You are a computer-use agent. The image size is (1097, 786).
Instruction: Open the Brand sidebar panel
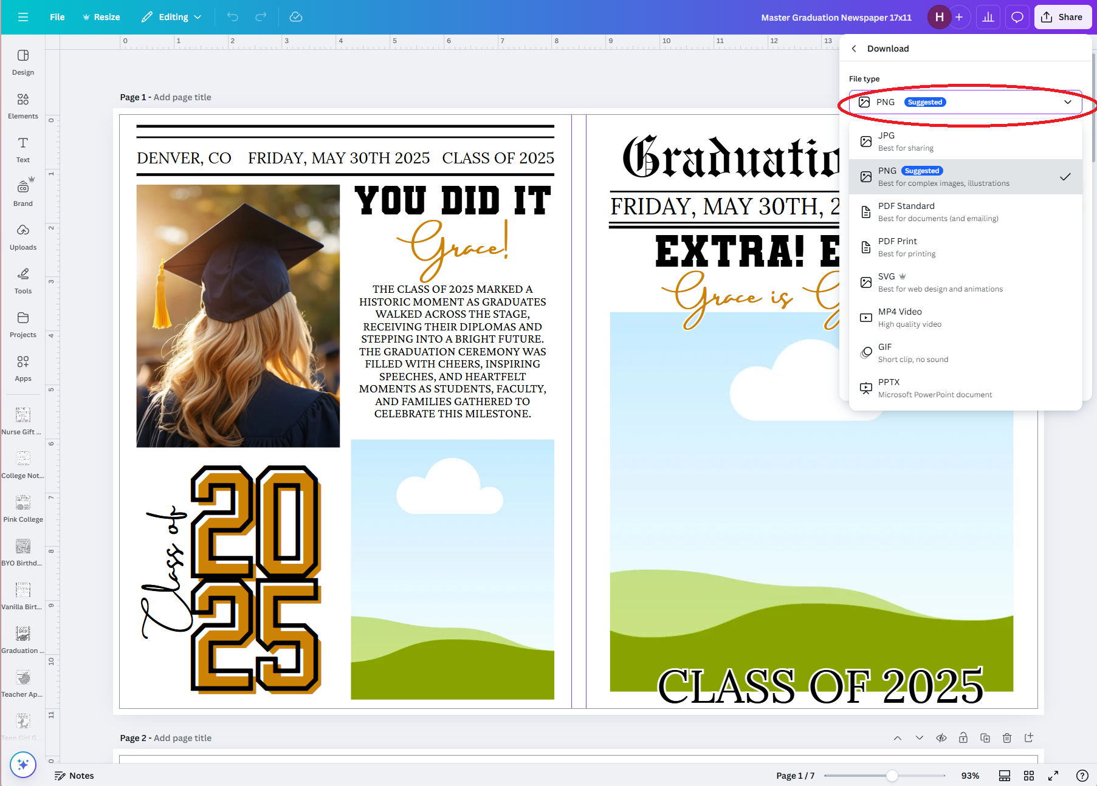23,193
